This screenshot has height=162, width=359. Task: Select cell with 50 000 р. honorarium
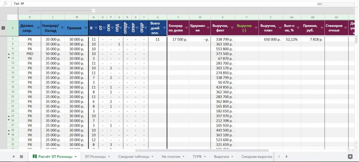click(53, 54)
